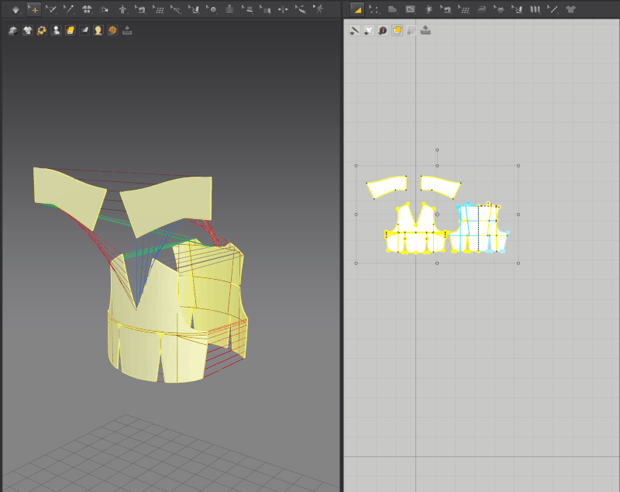Screen dimensions: 620x492
Task: Activate the yellow triangle Edit Pattern tool
Action: pyautogui.click(x=356, y=9)
